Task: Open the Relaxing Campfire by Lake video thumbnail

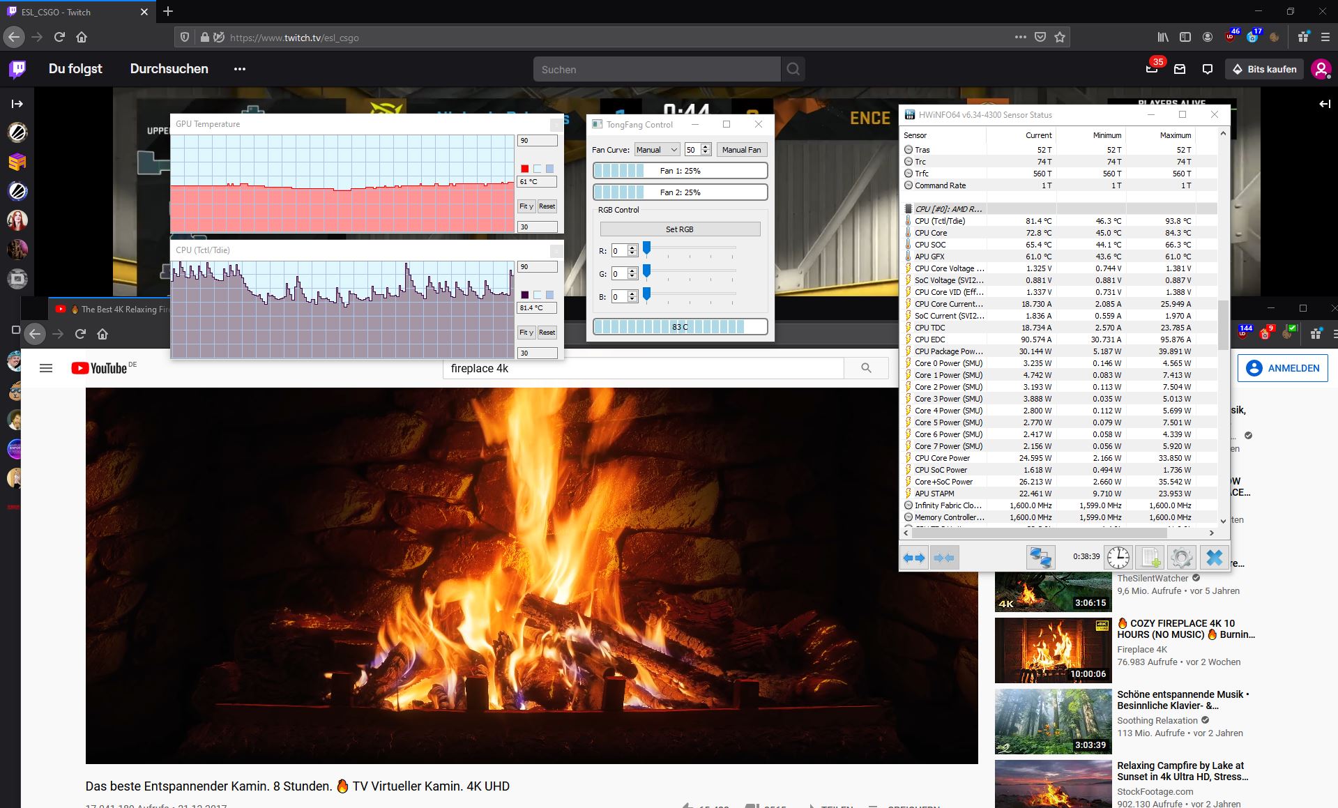Action: [x=1053, y=784]
